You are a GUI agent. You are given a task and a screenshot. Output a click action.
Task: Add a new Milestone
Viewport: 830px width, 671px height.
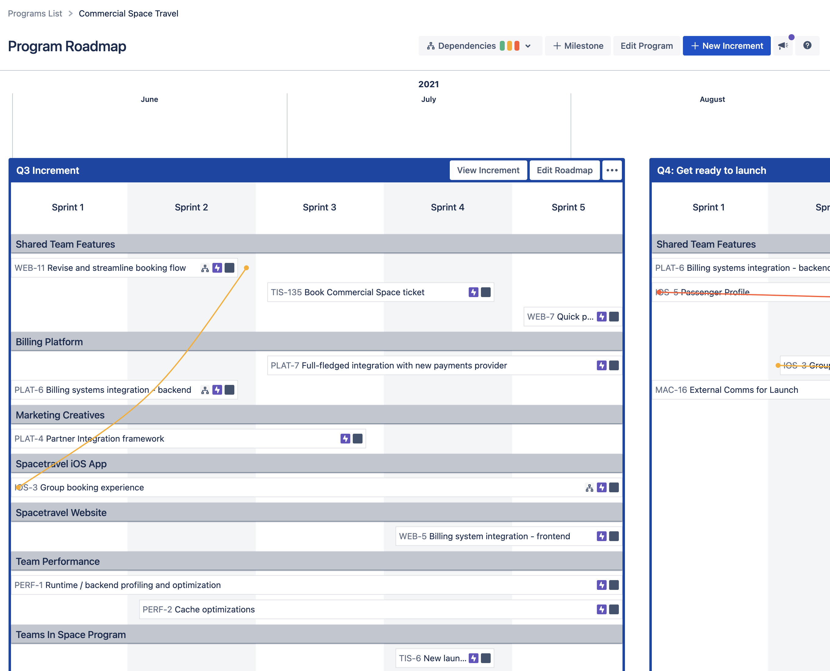point(578,46)
